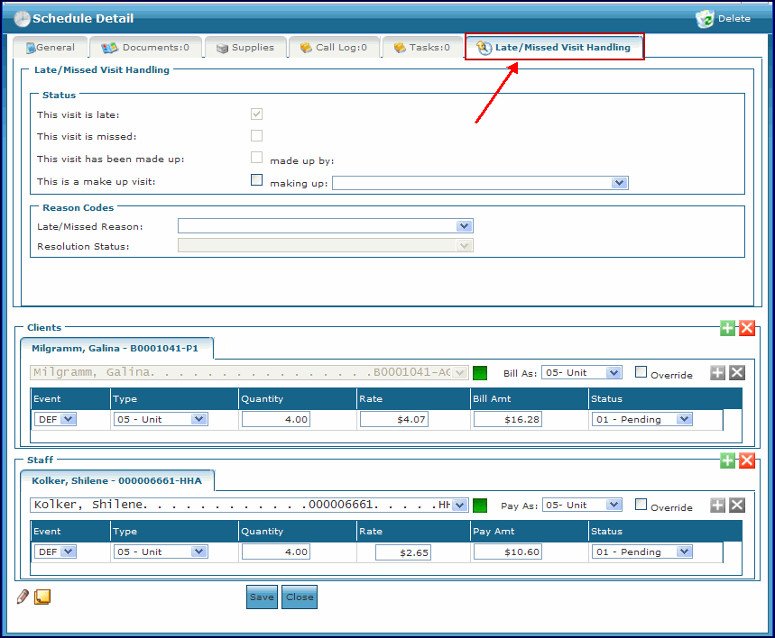
Task: Open the staff Status '01 - Pending' dropdown
Action: (683, 551)
